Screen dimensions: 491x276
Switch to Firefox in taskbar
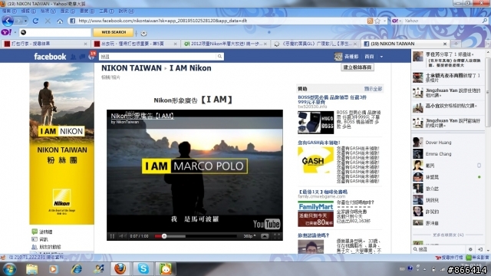tap(120, 269)
